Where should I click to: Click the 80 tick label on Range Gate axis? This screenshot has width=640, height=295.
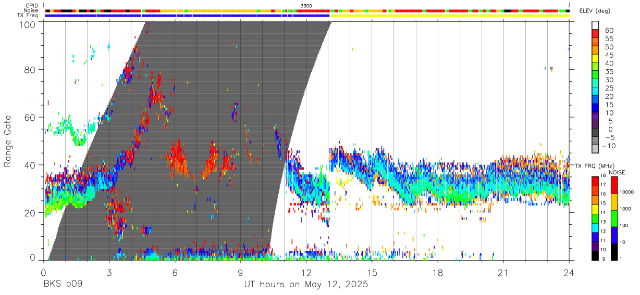[x=30, y=70]
